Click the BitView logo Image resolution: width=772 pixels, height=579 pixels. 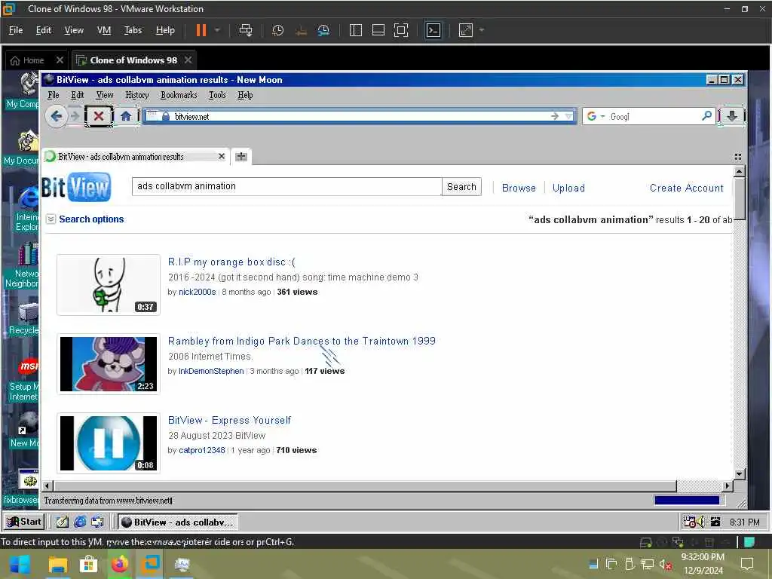click(x=76, y=187)
